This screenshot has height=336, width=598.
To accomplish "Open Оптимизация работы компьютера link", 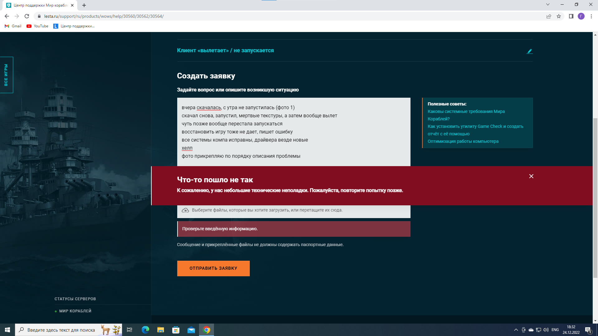I will pyautogui.click(x=463, y=141).
